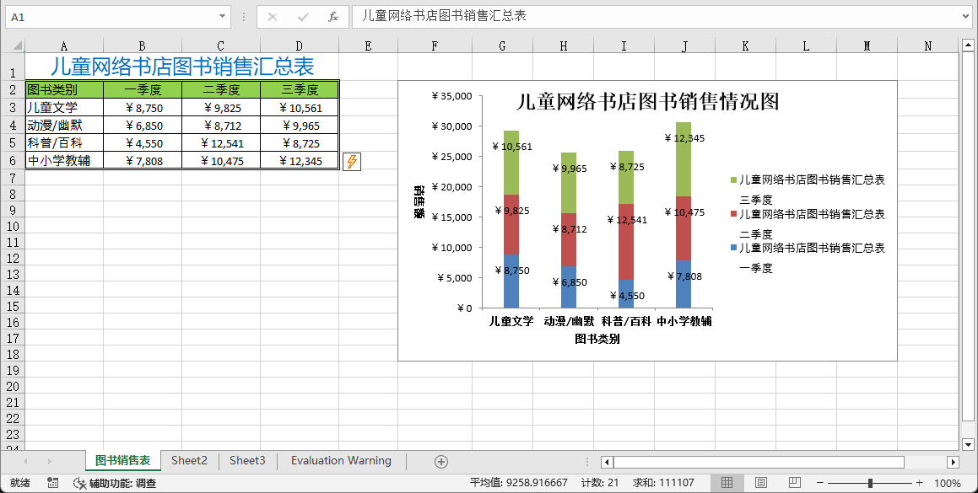The width and height of the screenshot is (978, 493).
Task: Click the new sheet plus icon
Action: [440, 461]
